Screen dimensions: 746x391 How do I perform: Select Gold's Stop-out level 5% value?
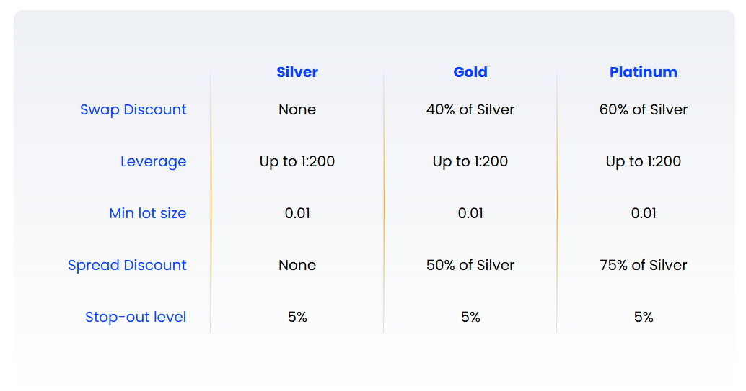470,317
